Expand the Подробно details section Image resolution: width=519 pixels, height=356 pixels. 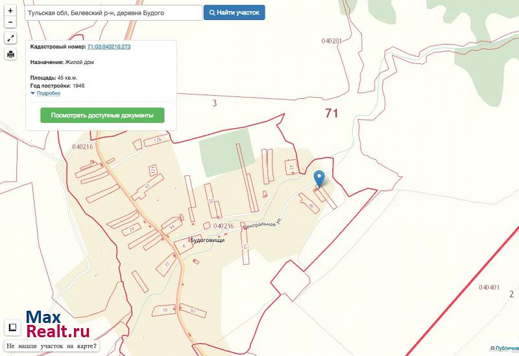[x=49, y=93]
